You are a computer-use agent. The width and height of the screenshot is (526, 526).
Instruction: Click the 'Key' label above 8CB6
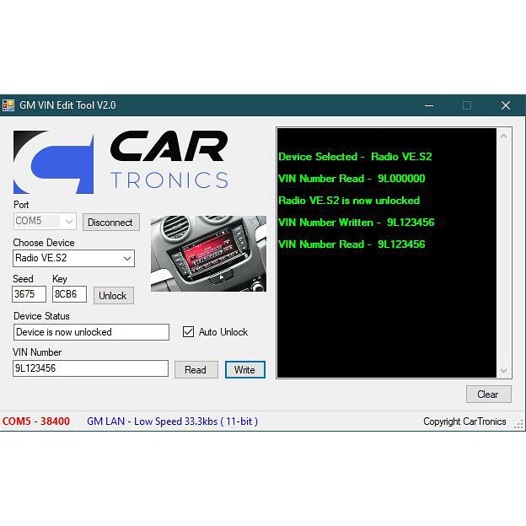[60, 279]
